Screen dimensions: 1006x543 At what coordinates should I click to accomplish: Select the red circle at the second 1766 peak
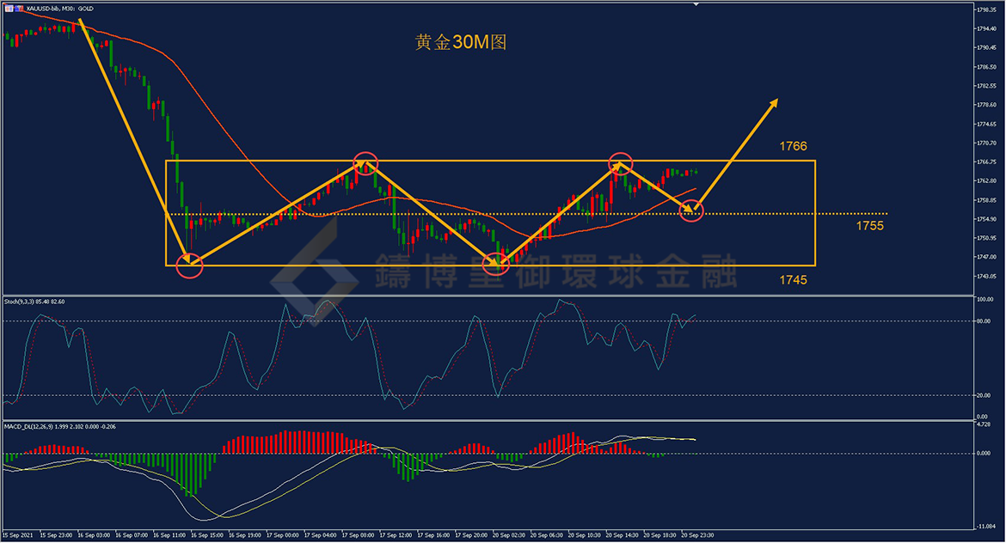pos(621,162)
